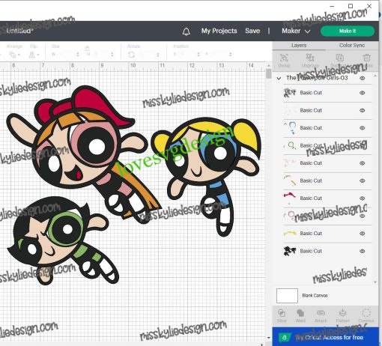The image size is (382, 346).
Task: Click the Duplicate layers icon
Action: (x=339, y=60)
